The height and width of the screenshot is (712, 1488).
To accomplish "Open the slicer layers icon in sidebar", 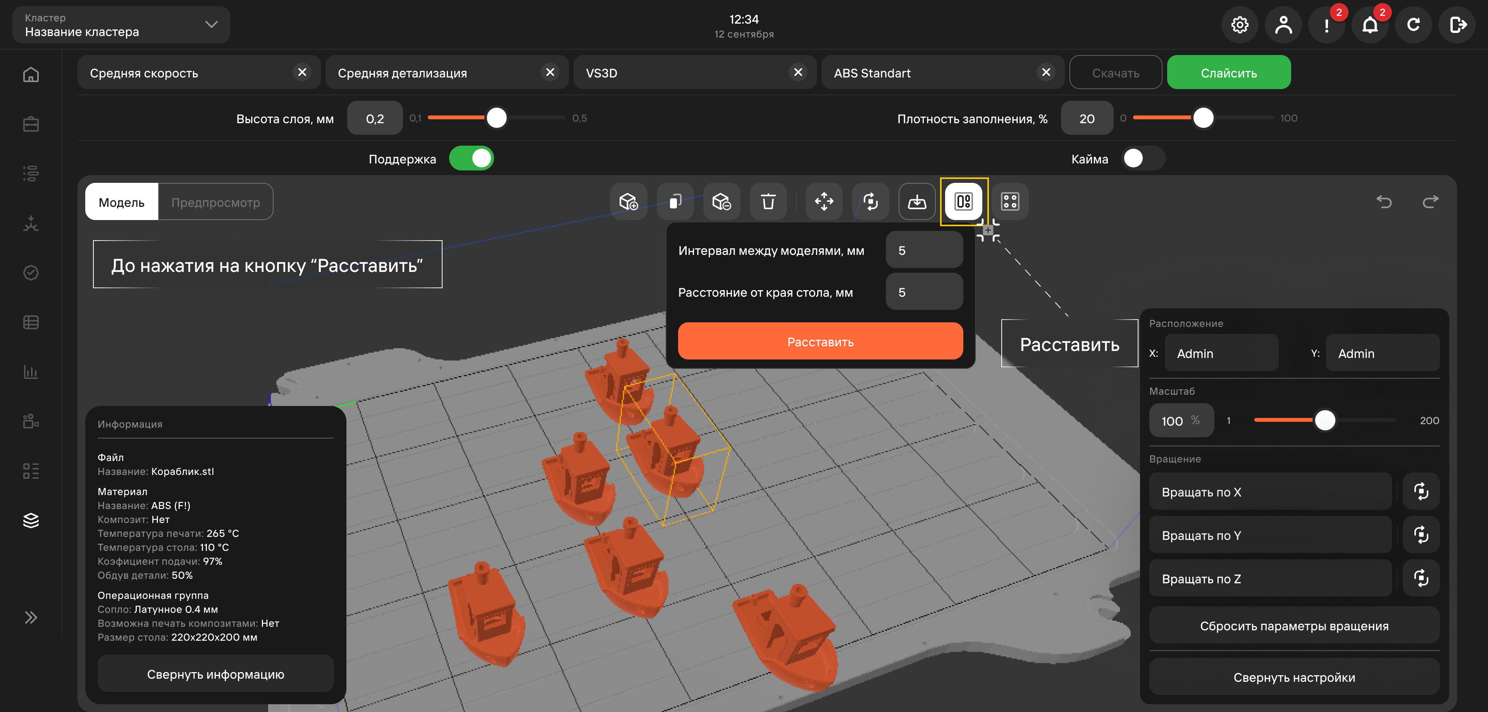I will [x=31, y=520].
